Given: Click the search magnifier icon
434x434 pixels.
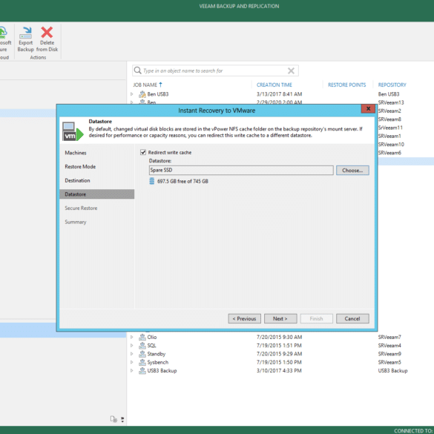Looking at the screenshot, I should click(x=137, y=70).
